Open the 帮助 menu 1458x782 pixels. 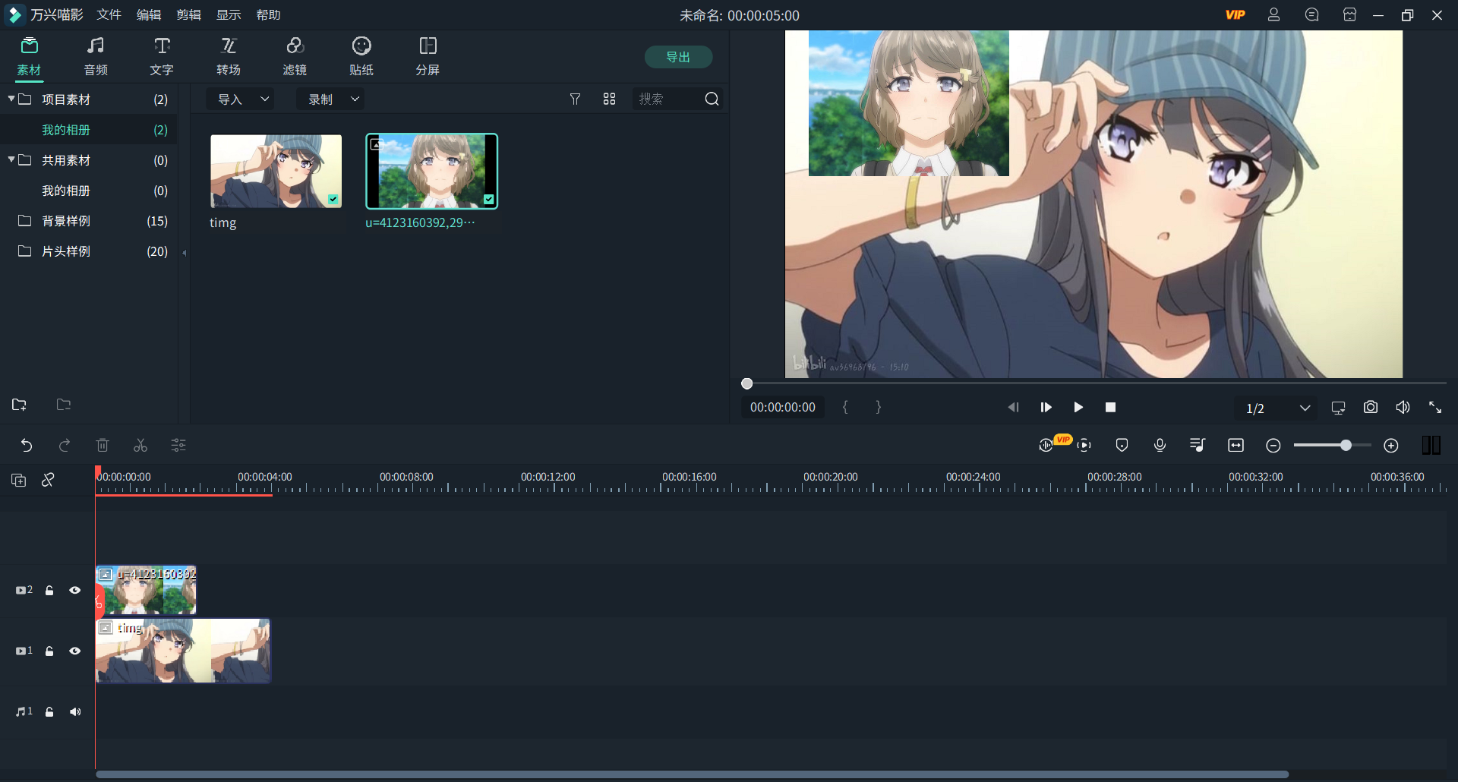pos(268,15)
